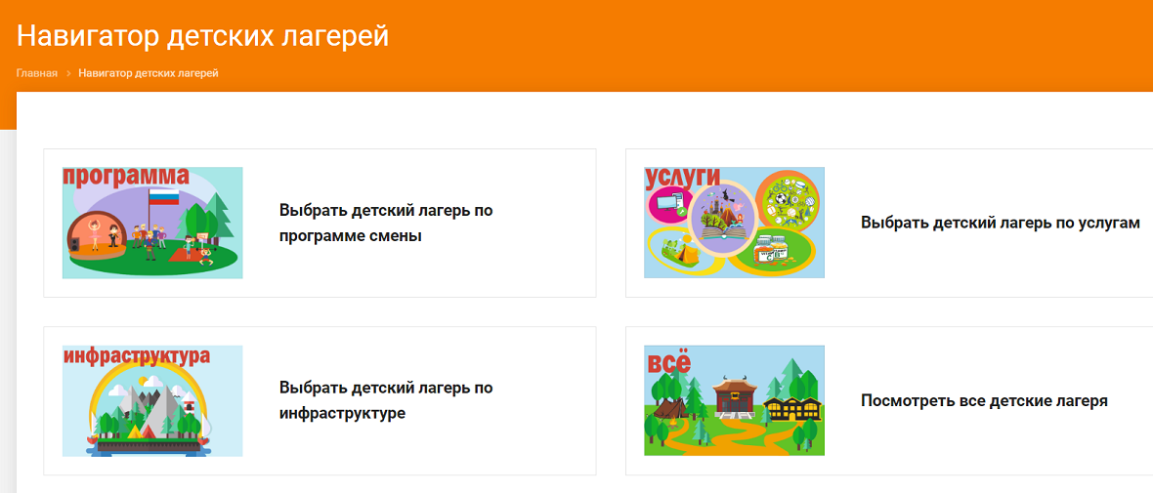The image size is (1153, 493).
Task: Click the "Навигатор детских лагерей" breadcrumb item
Action: click(x=149, y=73)
